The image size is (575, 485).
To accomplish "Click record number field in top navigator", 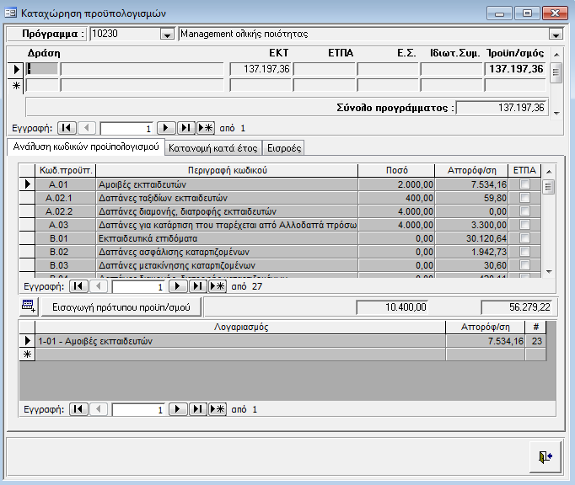I will (x=126, y=129).
